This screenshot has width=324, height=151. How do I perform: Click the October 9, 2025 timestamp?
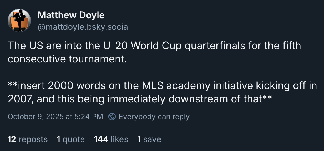click(x=55, y=117)
